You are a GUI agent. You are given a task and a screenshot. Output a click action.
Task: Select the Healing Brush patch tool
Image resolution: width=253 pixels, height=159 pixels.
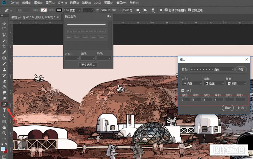click(4, 58)
